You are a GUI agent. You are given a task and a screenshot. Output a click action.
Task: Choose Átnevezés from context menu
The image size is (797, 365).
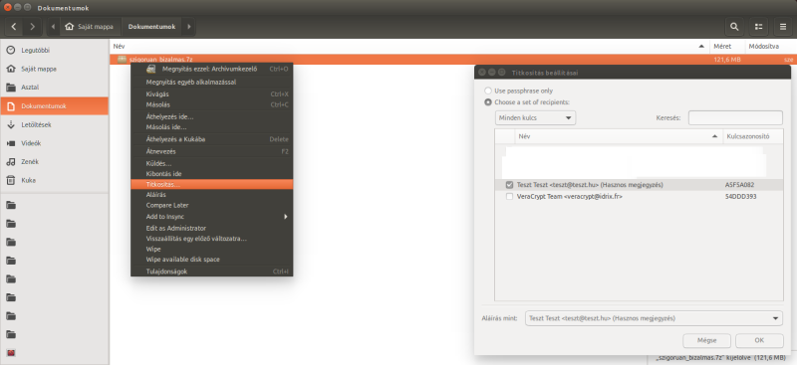tap(211, 151)
